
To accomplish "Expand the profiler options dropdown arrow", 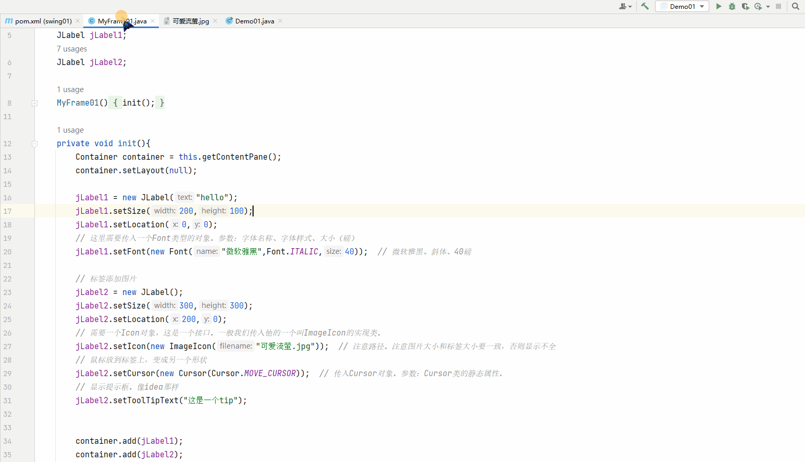I will tap(768, 7).
